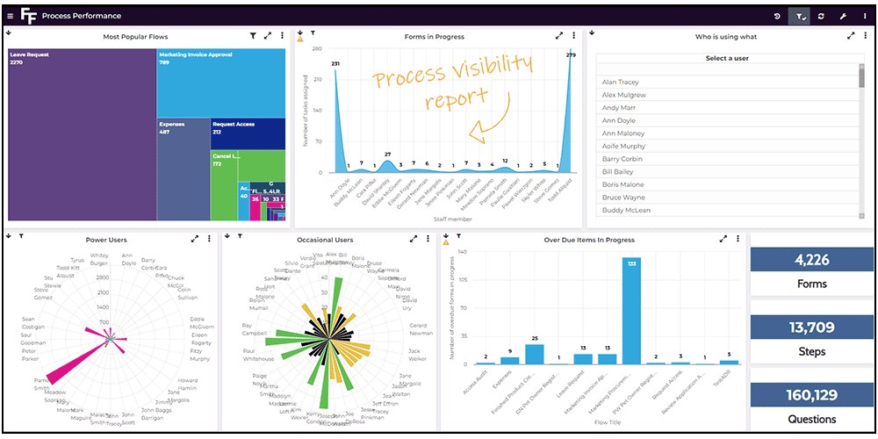Expand the Forms in Progress chart to fullscreen
Viewport: 878px width, 439px height.
click(559, 36)
